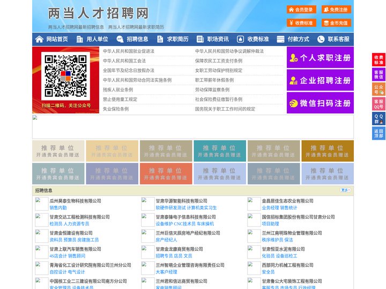Click the 大客户经理 job link
The image size is (386, 289).
pos(166,272)
